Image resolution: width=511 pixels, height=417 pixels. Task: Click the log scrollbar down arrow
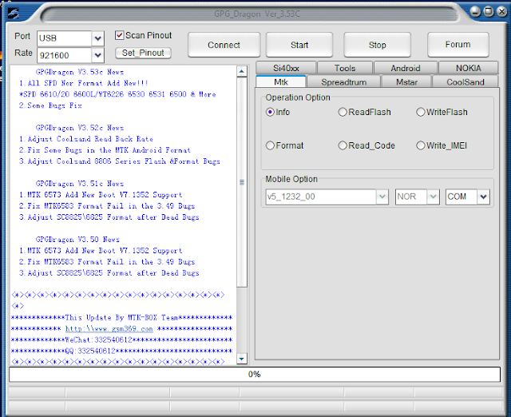tap(241, 359)
